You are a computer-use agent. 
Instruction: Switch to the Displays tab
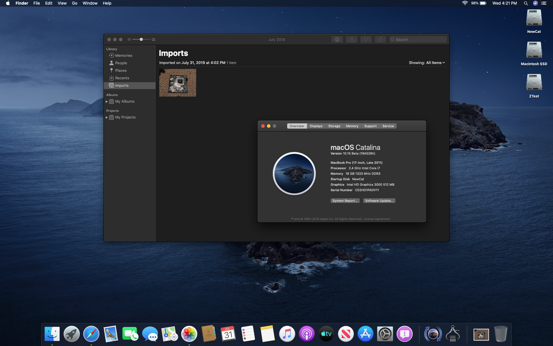coord(316,126)
